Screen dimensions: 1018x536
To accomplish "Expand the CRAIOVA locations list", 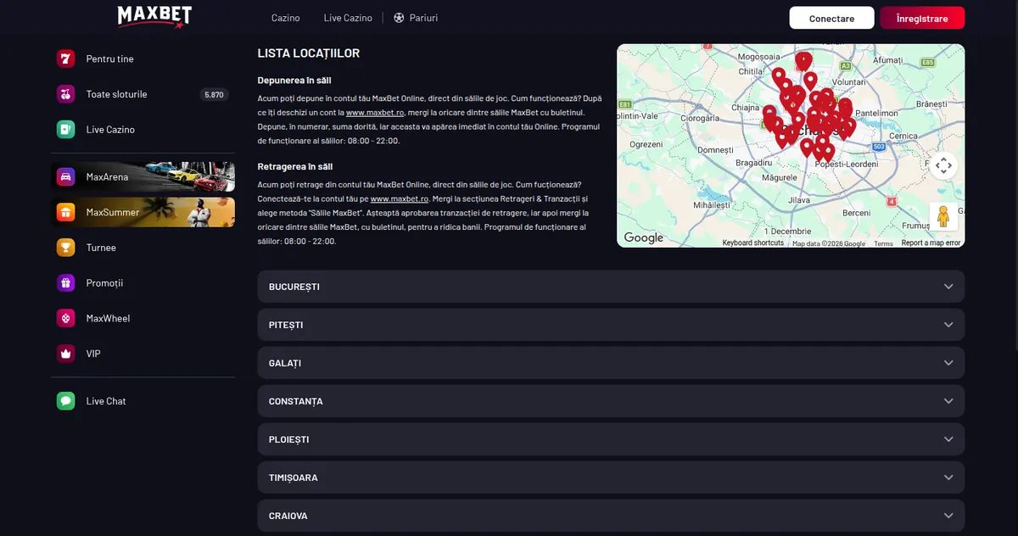I will pyautogui.click(x=611, y=516).
